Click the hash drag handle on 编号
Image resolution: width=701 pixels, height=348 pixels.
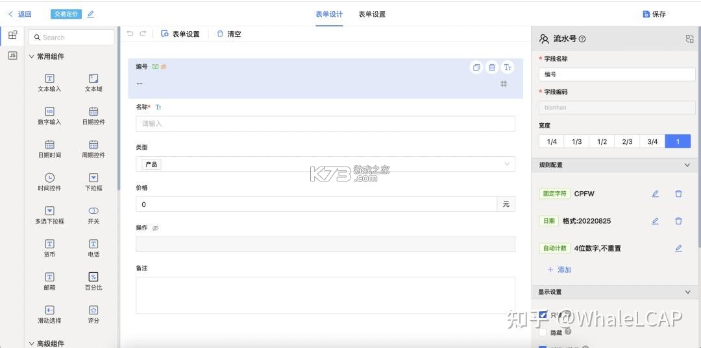click(x=504, y=84)
